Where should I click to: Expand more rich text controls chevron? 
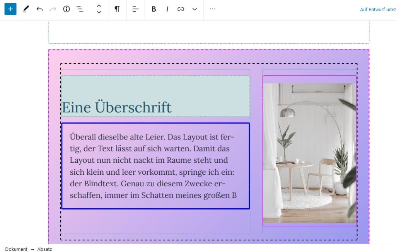point(195,9)
